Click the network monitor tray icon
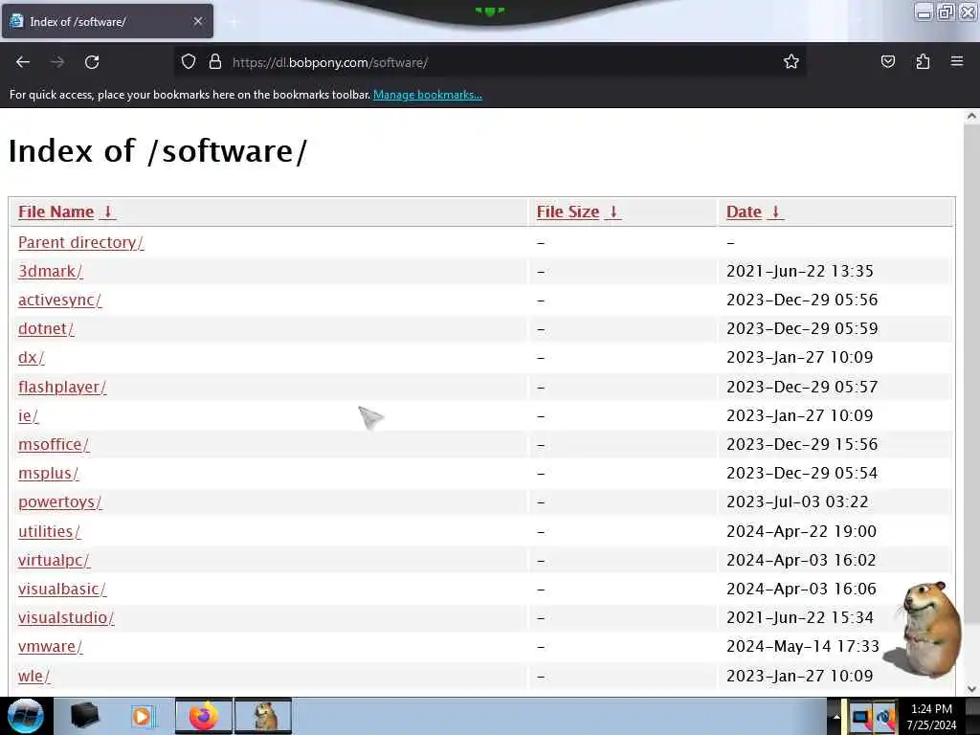The height and width of the screenshot is (735, 980). (x=861, y=717)
